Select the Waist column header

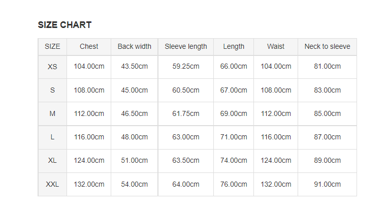[276, 46]
